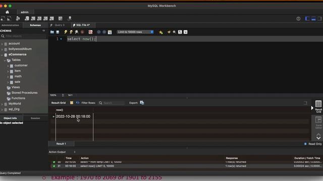Create a new SQL tab in main toolbar

(x=3, y=19)
